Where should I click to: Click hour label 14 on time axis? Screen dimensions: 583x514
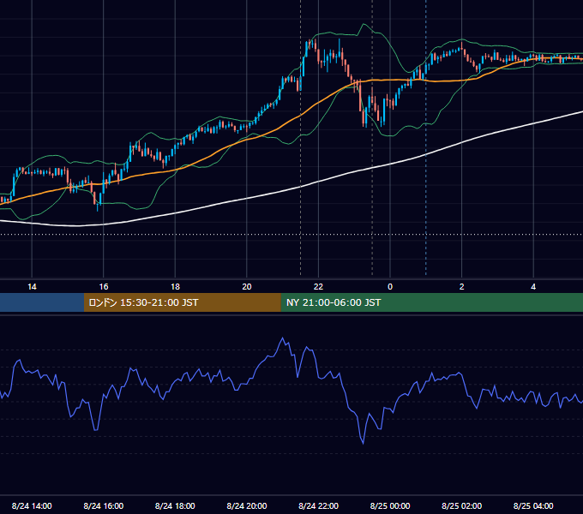click(32, 287)
